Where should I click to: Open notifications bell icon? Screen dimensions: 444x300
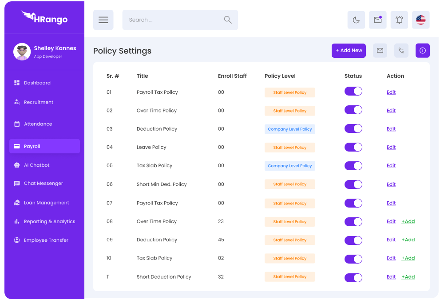pyautogui.click(x=399, y=20)
